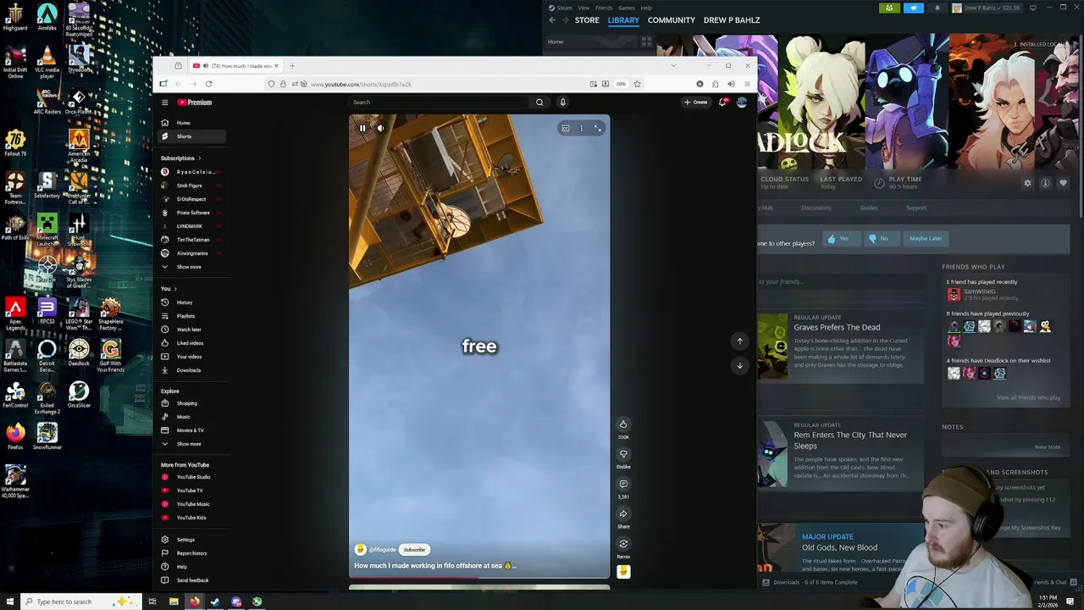Open the Stick Figure subscription channel
Screen dimensions: 1084x610
191,186
